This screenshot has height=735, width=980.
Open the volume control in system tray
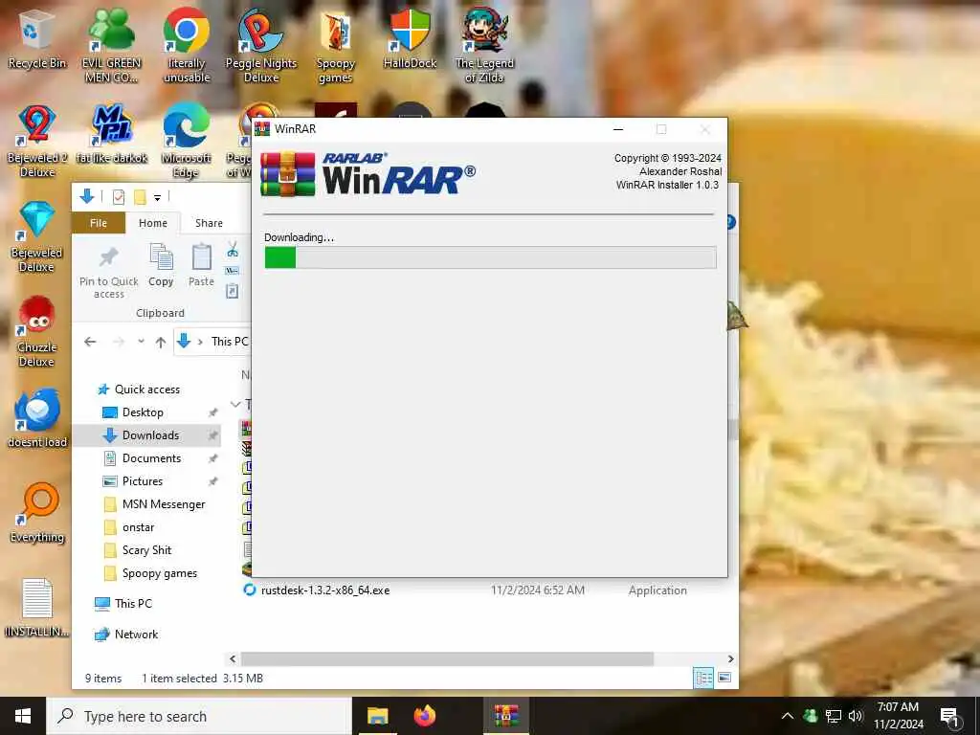[x=855, y=716]
